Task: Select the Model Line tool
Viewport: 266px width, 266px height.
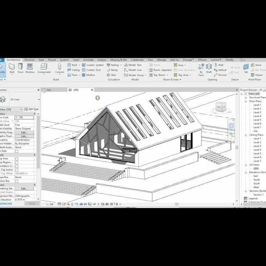Action: pyautogui.click(x=133, y=70)
